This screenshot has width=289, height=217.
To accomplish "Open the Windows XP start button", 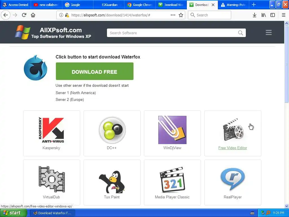I will (x=13, y=213).
